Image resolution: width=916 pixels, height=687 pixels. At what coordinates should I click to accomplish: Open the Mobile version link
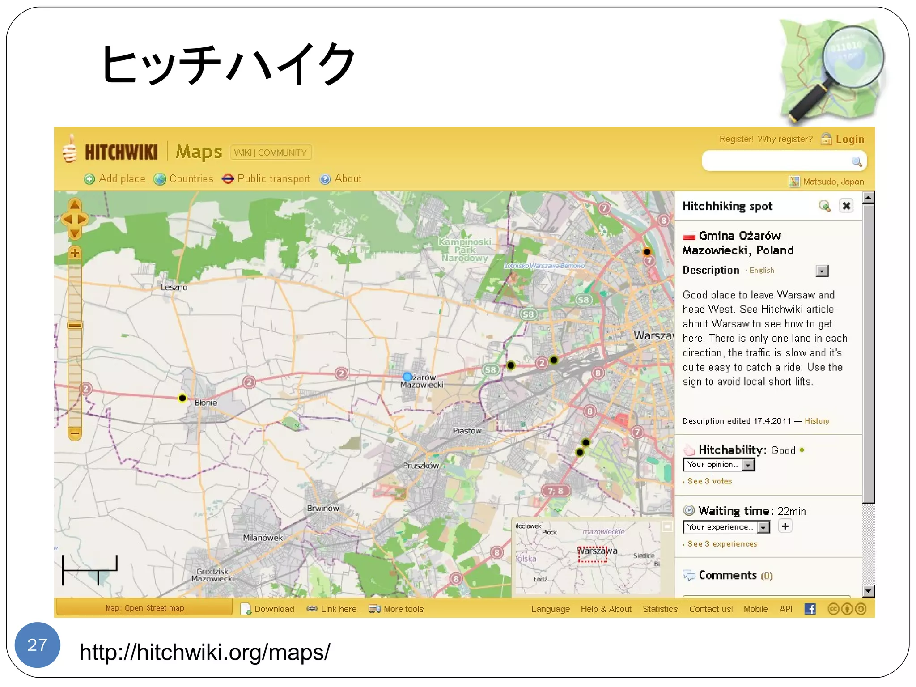pyautogui.click(x=755, y=609)
